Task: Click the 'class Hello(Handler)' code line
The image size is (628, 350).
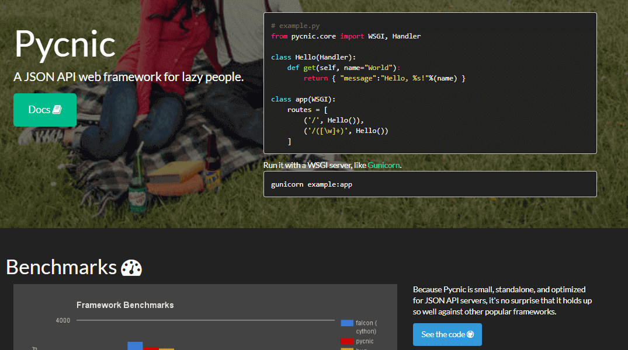Action: [x=313, y=57]
